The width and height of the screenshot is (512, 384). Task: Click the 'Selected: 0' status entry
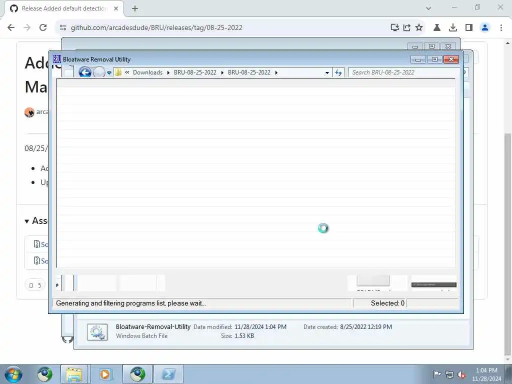pyautogui.click(x=387, y=303)
